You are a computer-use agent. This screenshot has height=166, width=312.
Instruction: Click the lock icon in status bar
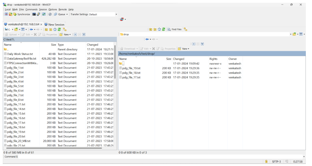pos(266,162)
